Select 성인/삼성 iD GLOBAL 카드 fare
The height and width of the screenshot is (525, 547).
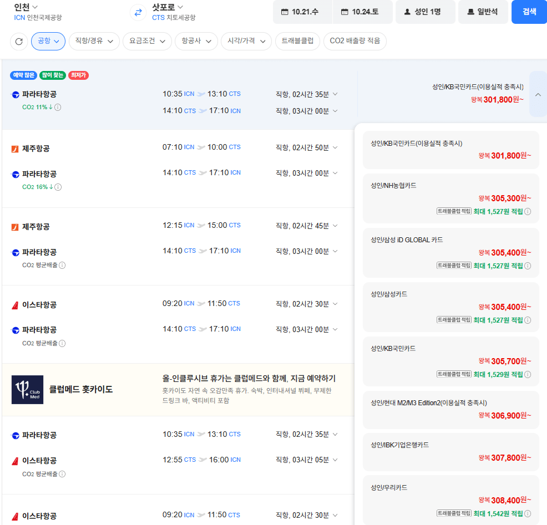(x=451, y=253)
